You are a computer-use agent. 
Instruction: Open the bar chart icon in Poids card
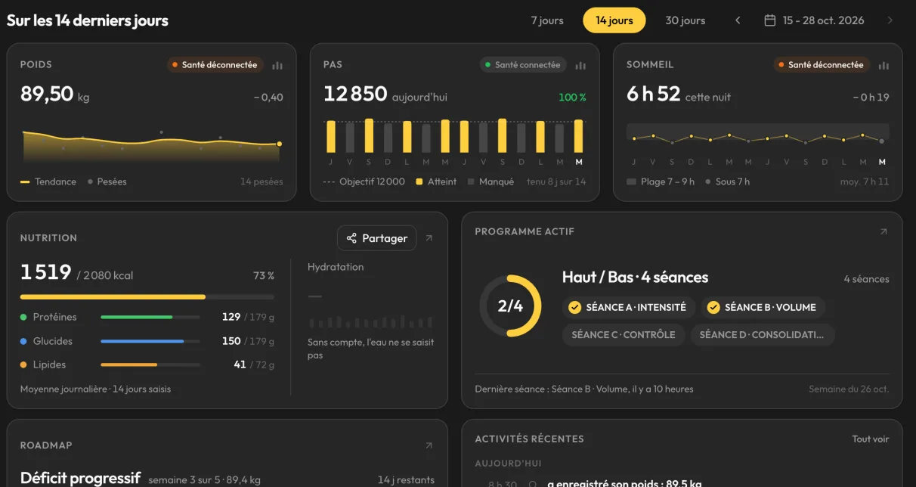pyautogui.click(x=277, y=65)
